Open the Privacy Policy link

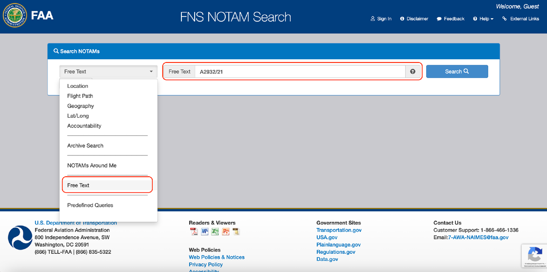(x=206, y=264)
